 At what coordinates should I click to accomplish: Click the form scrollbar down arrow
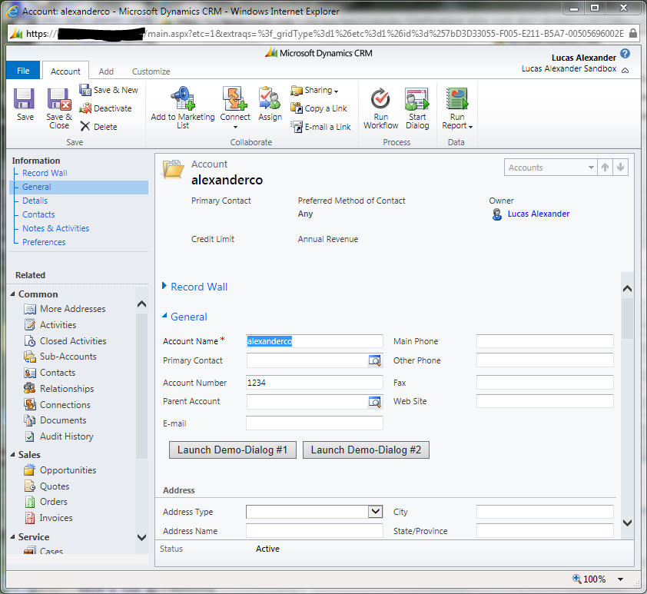[627, 523]
